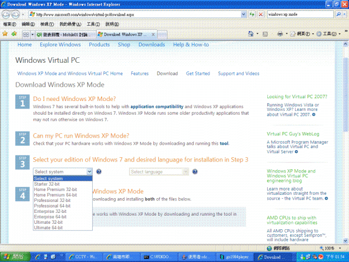Open Virtual PC Guy's WebLog link

tap(293, 134)
